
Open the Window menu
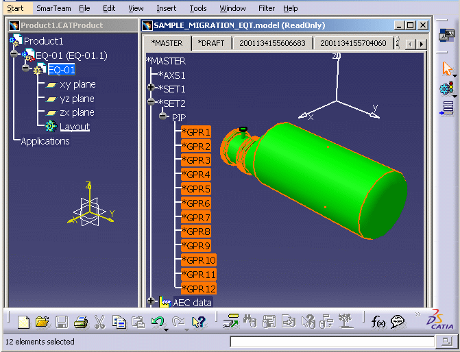[x=232, y=8]
